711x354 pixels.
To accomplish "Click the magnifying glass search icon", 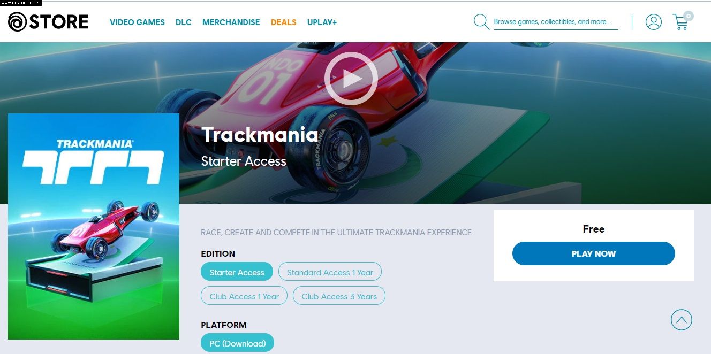I will [x=481, y=22].
